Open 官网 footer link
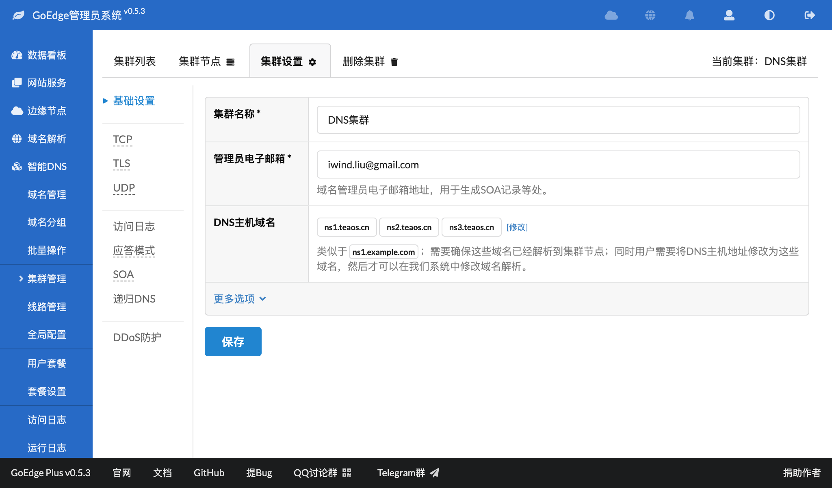This screenshot has width=832, height=488. click(122, 473)
